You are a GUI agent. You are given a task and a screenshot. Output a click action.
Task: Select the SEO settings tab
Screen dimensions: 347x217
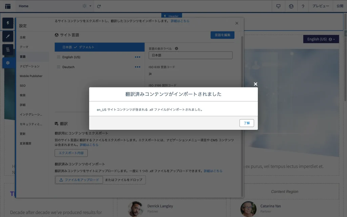(x=23, y=86)
